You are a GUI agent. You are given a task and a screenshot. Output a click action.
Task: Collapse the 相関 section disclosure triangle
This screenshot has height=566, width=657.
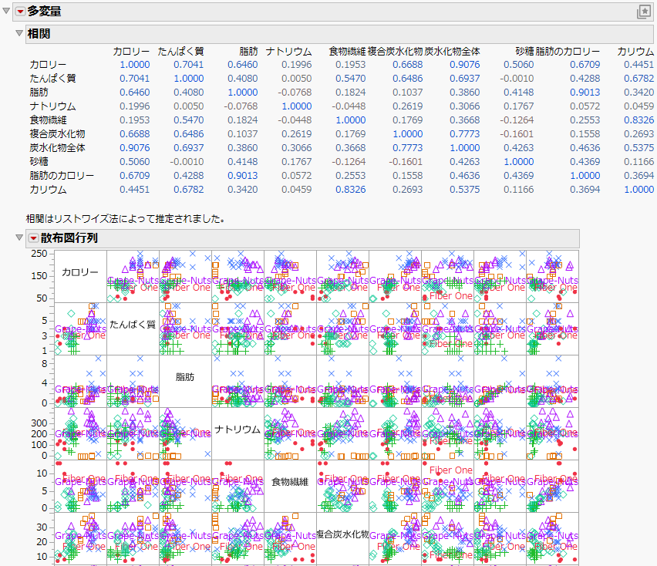[x=19, y=33]
